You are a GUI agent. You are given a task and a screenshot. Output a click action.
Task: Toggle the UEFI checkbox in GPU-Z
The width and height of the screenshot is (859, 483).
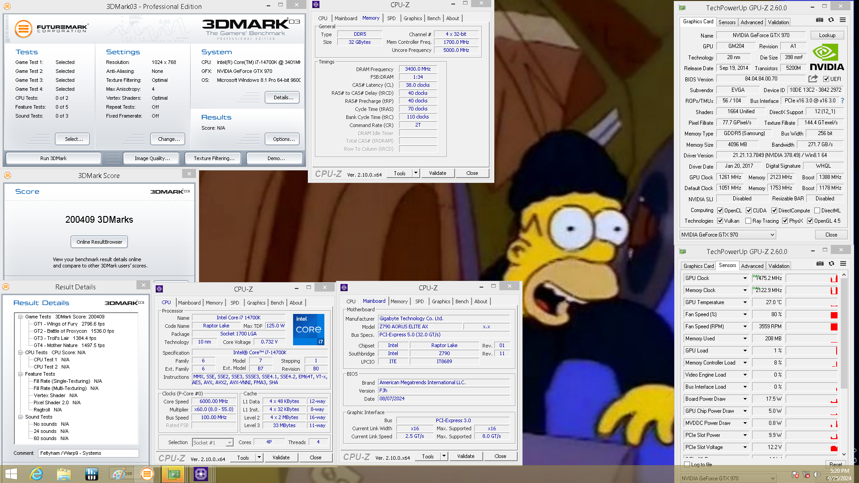[x=826, y=79]
